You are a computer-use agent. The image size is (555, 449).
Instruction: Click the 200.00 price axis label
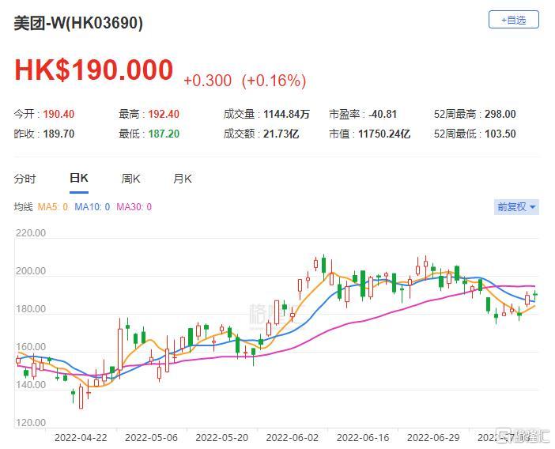31,271
